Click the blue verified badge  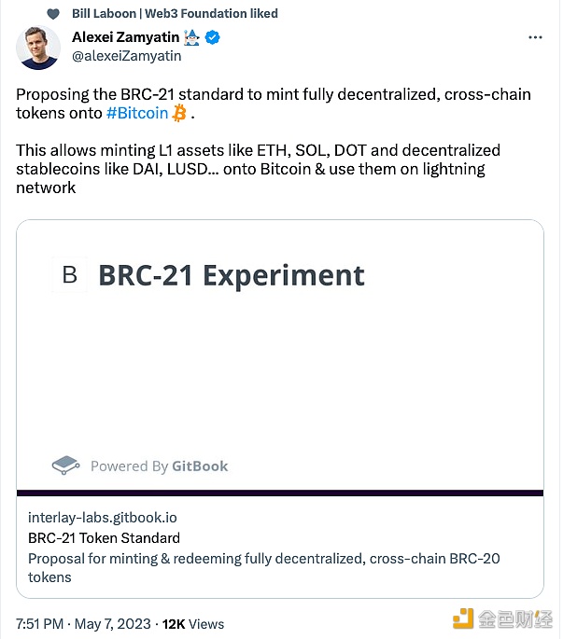[x=212, y=37]
